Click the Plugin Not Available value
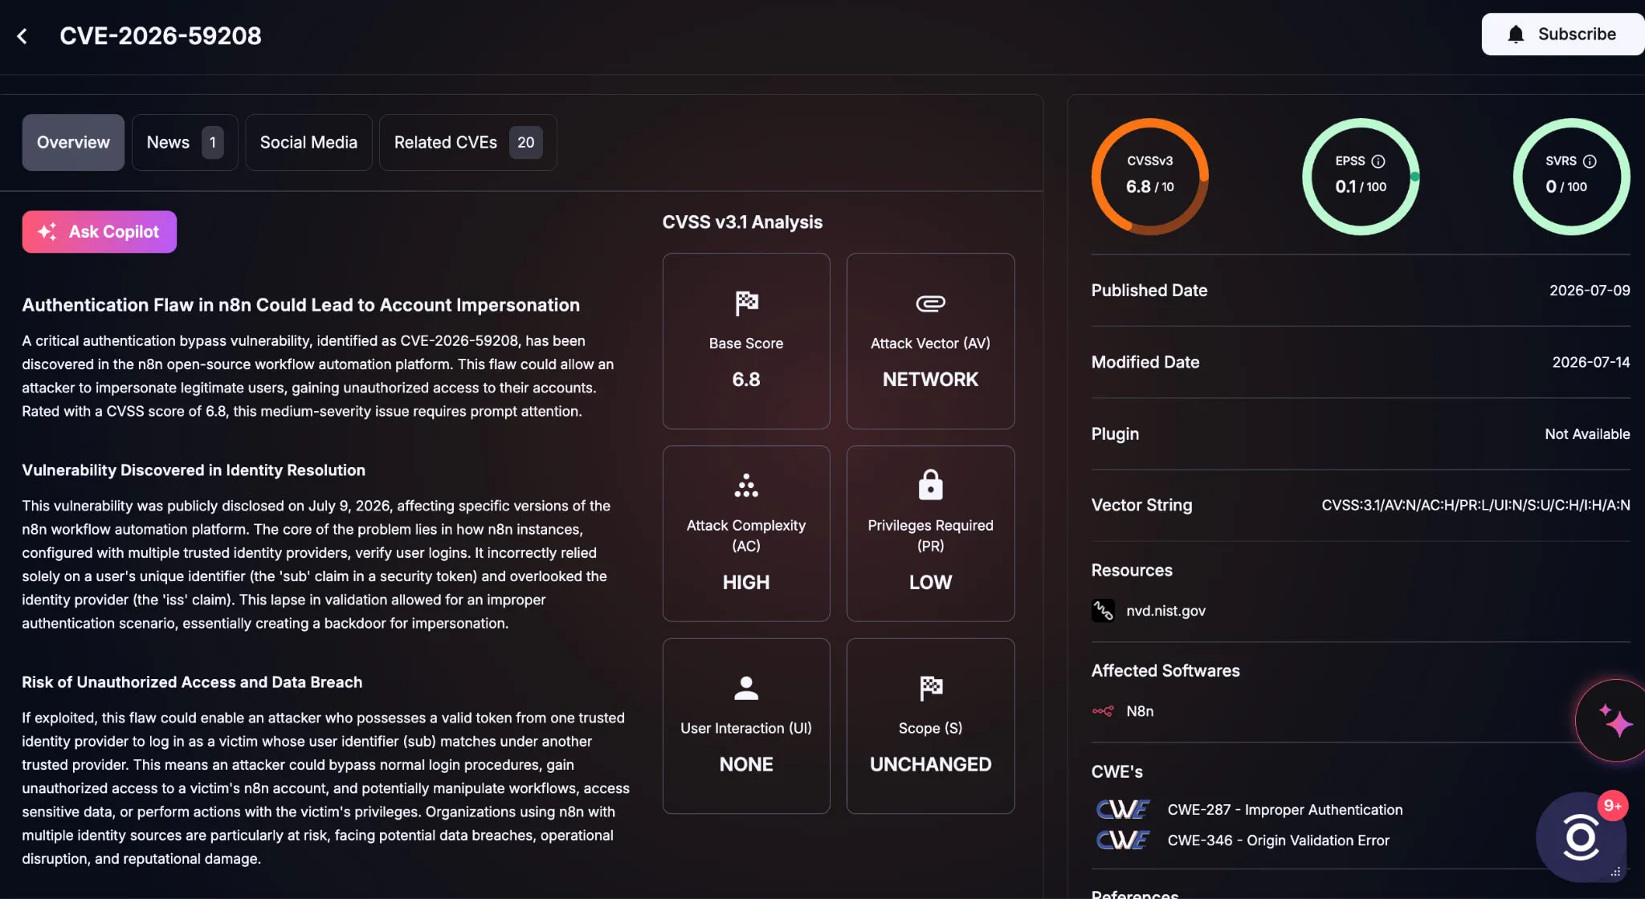Viewport: 1645px width, 899px height. [1587, 434]
